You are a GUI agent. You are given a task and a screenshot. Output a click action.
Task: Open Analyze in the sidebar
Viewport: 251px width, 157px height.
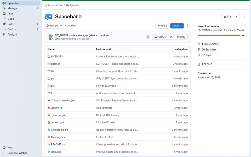click(x=21, y=35)
